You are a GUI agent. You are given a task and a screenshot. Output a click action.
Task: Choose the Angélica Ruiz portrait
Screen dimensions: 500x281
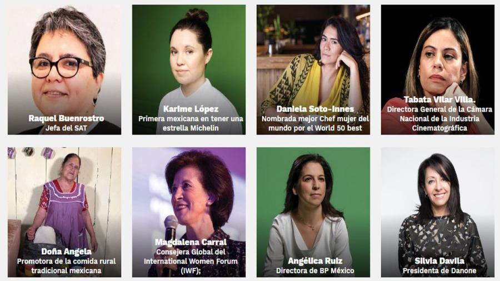tap(313, 212)
